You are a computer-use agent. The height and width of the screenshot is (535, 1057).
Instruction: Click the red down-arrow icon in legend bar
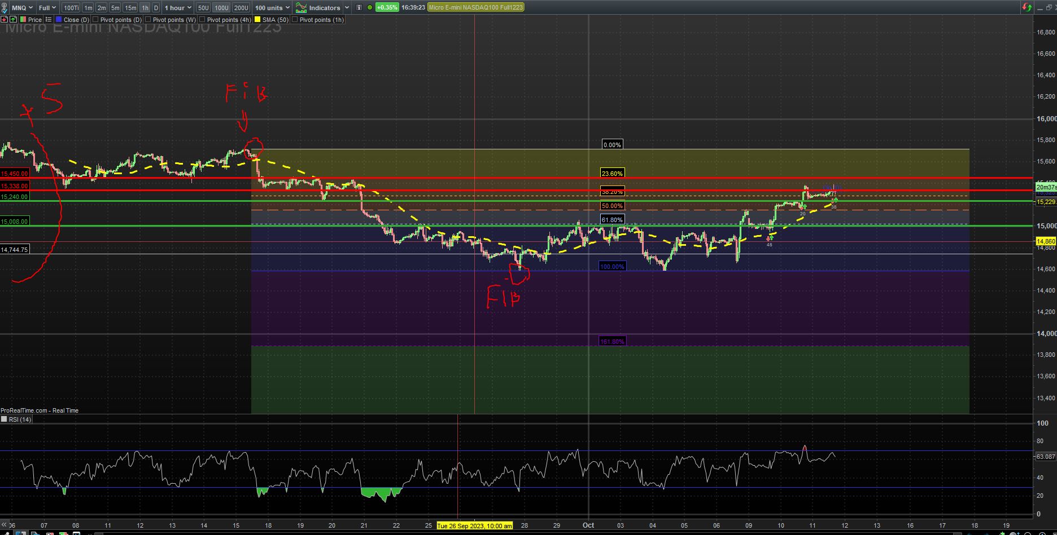coord(4,20)
